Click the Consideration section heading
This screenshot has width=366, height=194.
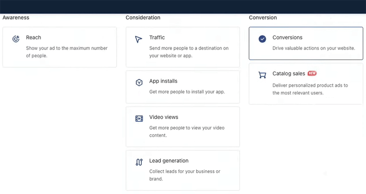(x=143, y=18)
